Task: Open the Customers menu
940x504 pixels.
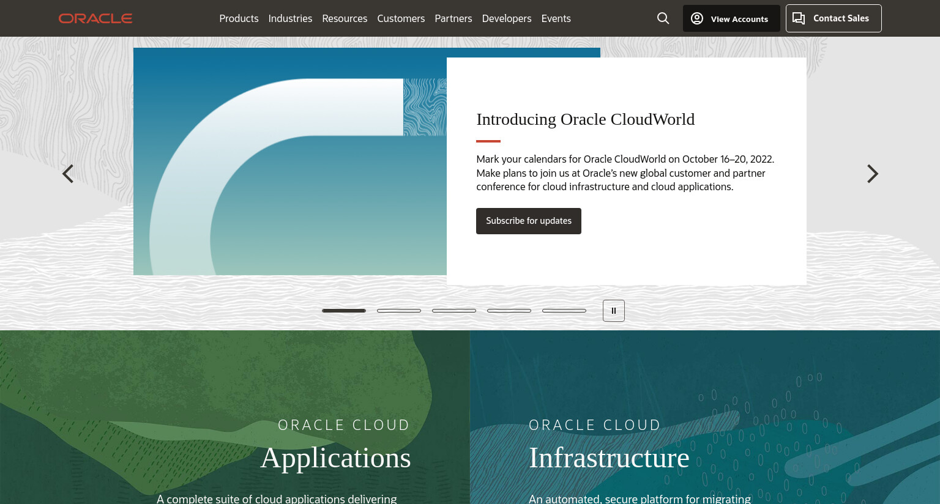Action: pos(401,18)
